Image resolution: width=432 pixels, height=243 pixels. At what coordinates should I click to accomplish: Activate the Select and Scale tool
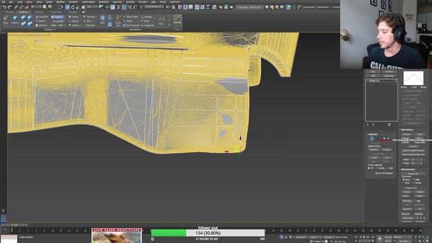point(78,7)
